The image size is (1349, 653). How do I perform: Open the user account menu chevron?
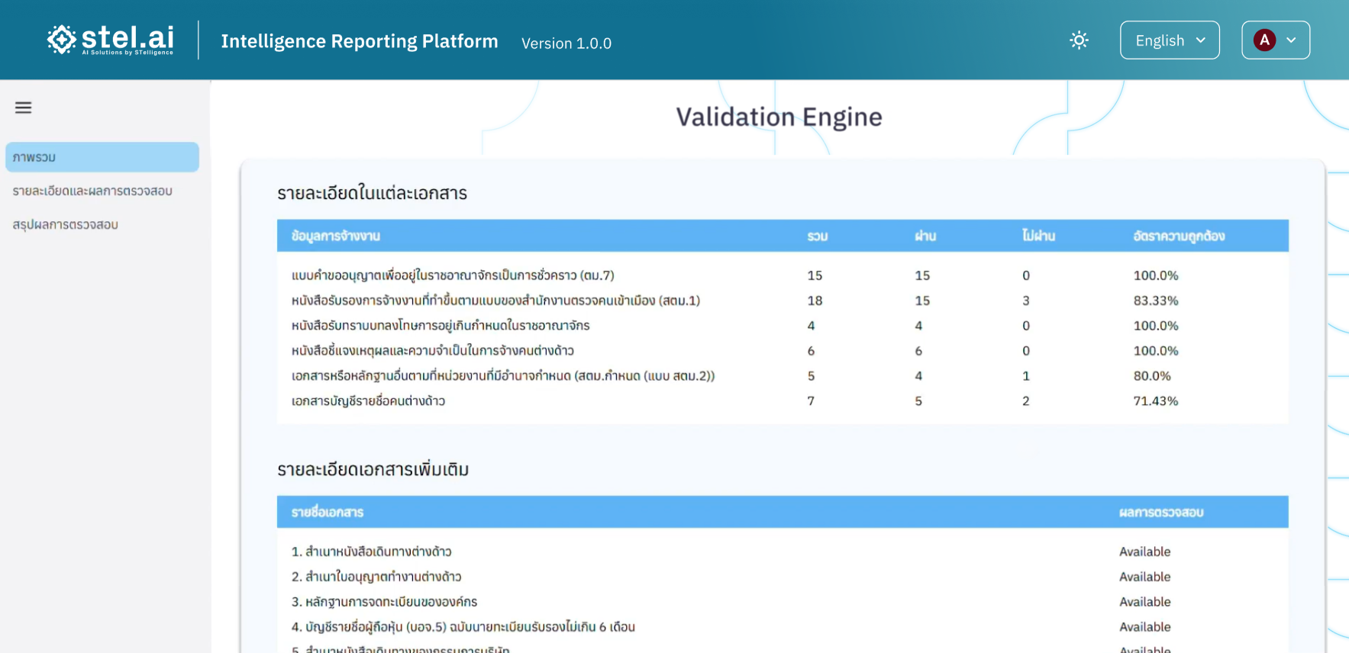pos(1291,40)
